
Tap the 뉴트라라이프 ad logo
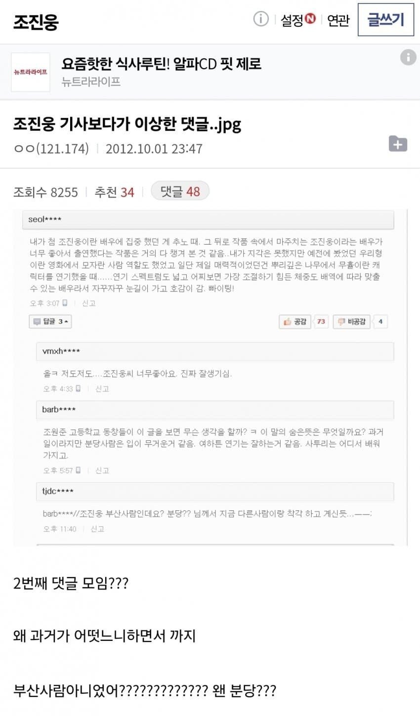(31, 72)
